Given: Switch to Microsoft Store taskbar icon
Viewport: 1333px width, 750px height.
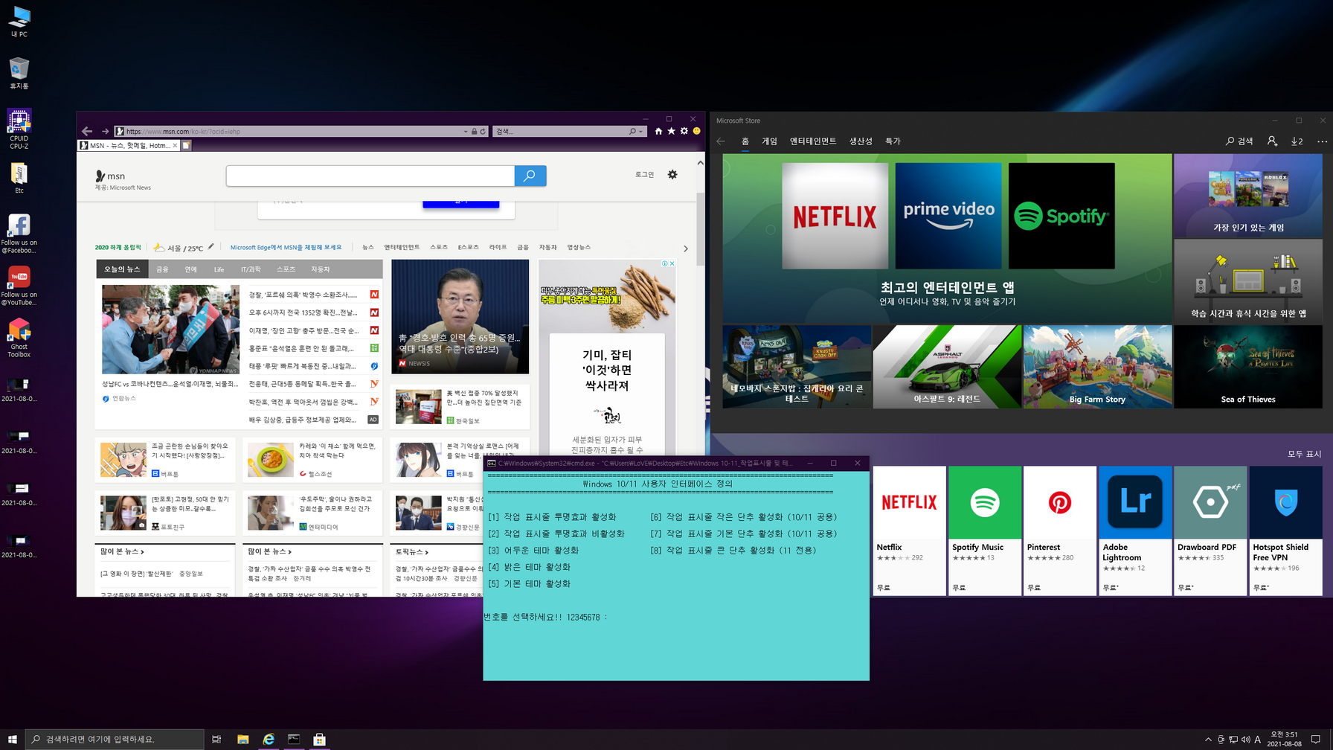Looking at the screenshot, I should [x=319, y=739].
